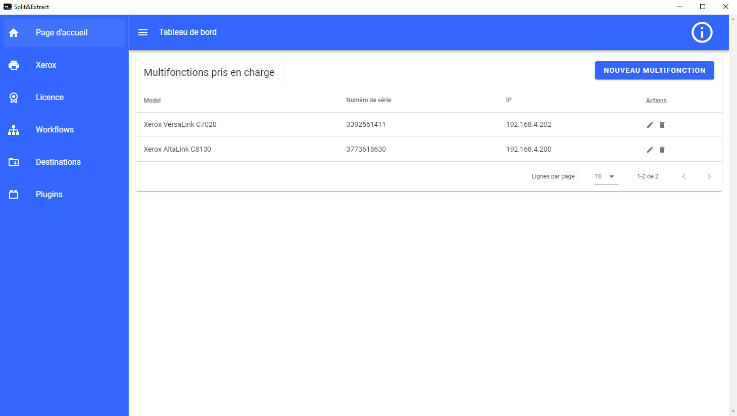Go to previous page of table

684,176
